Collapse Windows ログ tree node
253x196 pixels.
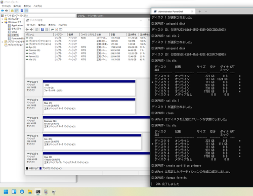[x=2, y=22]
